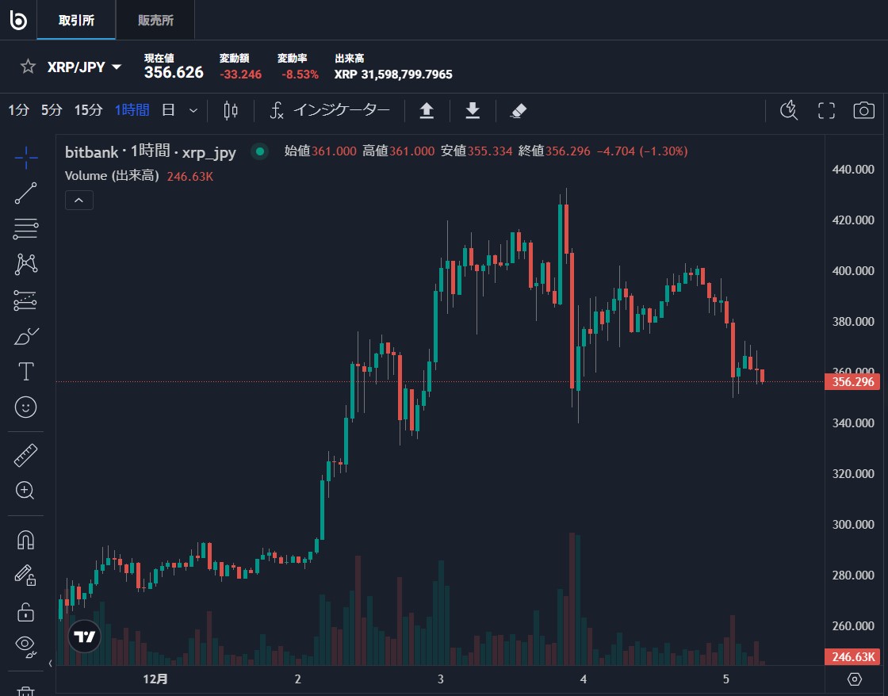This screenshot has height=696, width=888.
Task: Select the trend line drawing tool
Action: [x=24, y=193]
